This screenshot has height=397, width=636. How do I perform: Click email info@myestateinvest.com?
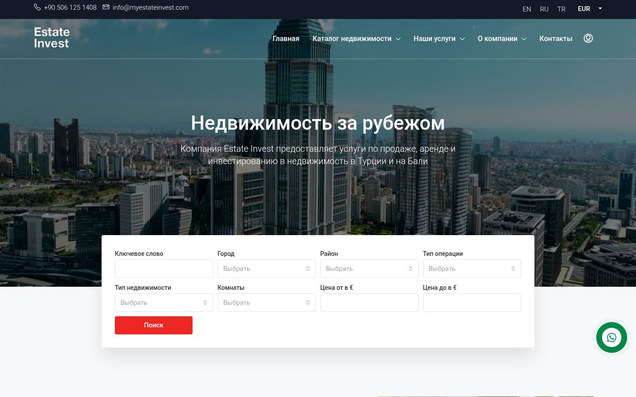click(151, 7)
